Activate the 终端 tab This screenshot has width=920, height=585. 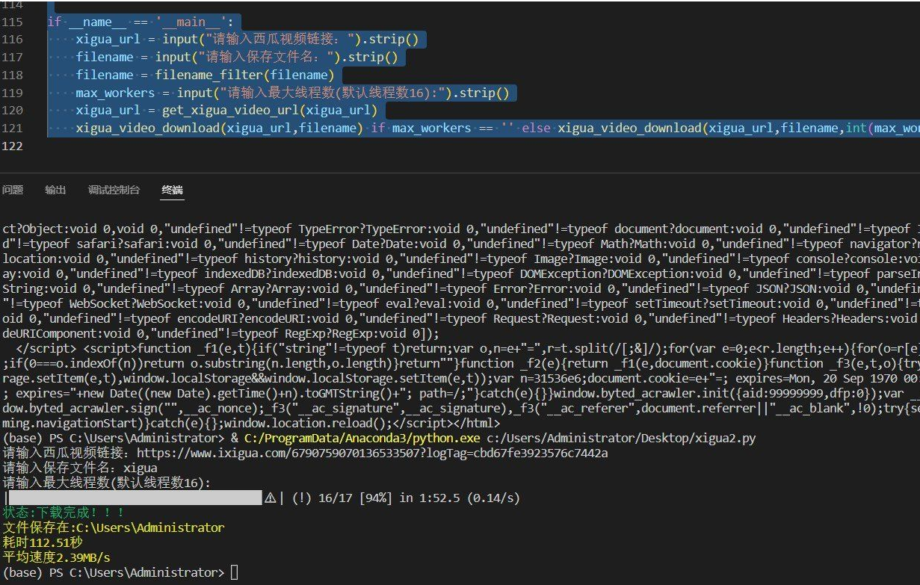[172, 191]
